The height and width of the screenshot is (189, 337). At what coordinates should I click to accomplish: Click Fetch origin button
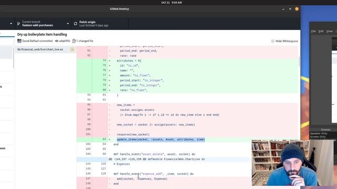[100, 24]
